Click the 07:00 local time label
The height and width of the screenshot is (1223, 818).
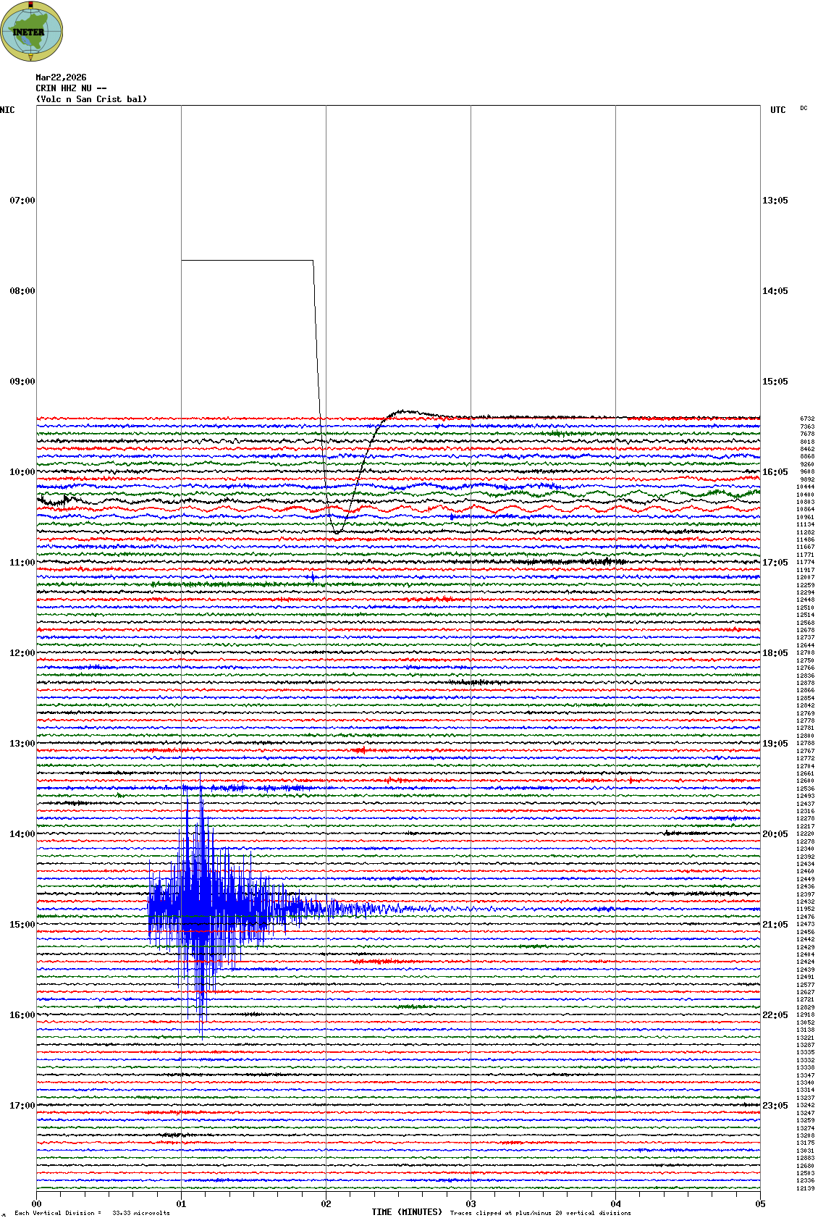click(22, 201)
